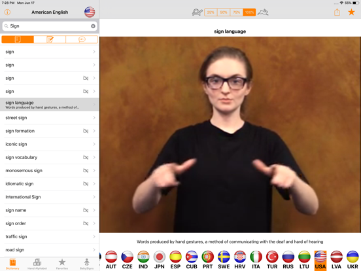This screenshot has height=271, width=361.
Task: Set playback speed to 100%
Action: point(249,12)
